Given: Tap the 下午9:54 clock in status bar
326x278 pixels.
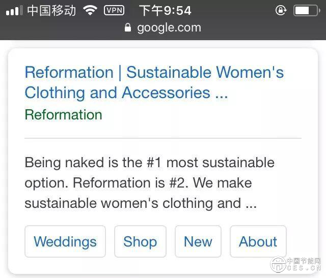Looking at the screenshot, I should coord(165,10).
